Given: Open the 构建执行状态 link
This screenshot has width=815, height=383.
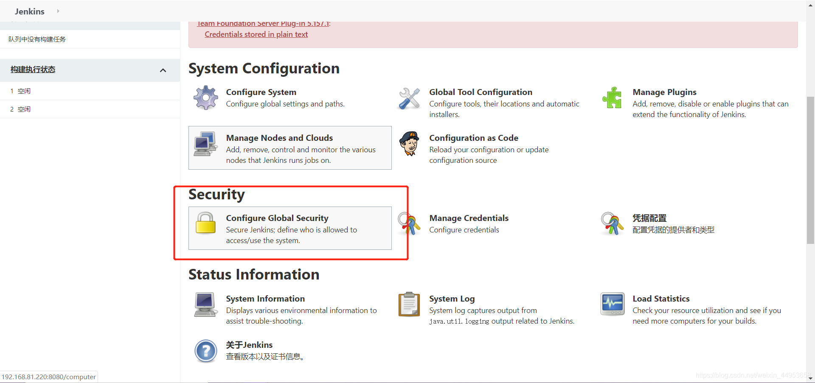Looking at the screenshot, I should click(x=33, y=70).
